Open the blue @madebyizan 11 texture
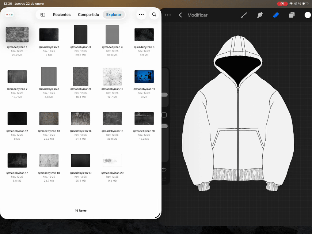 (144, 77)
